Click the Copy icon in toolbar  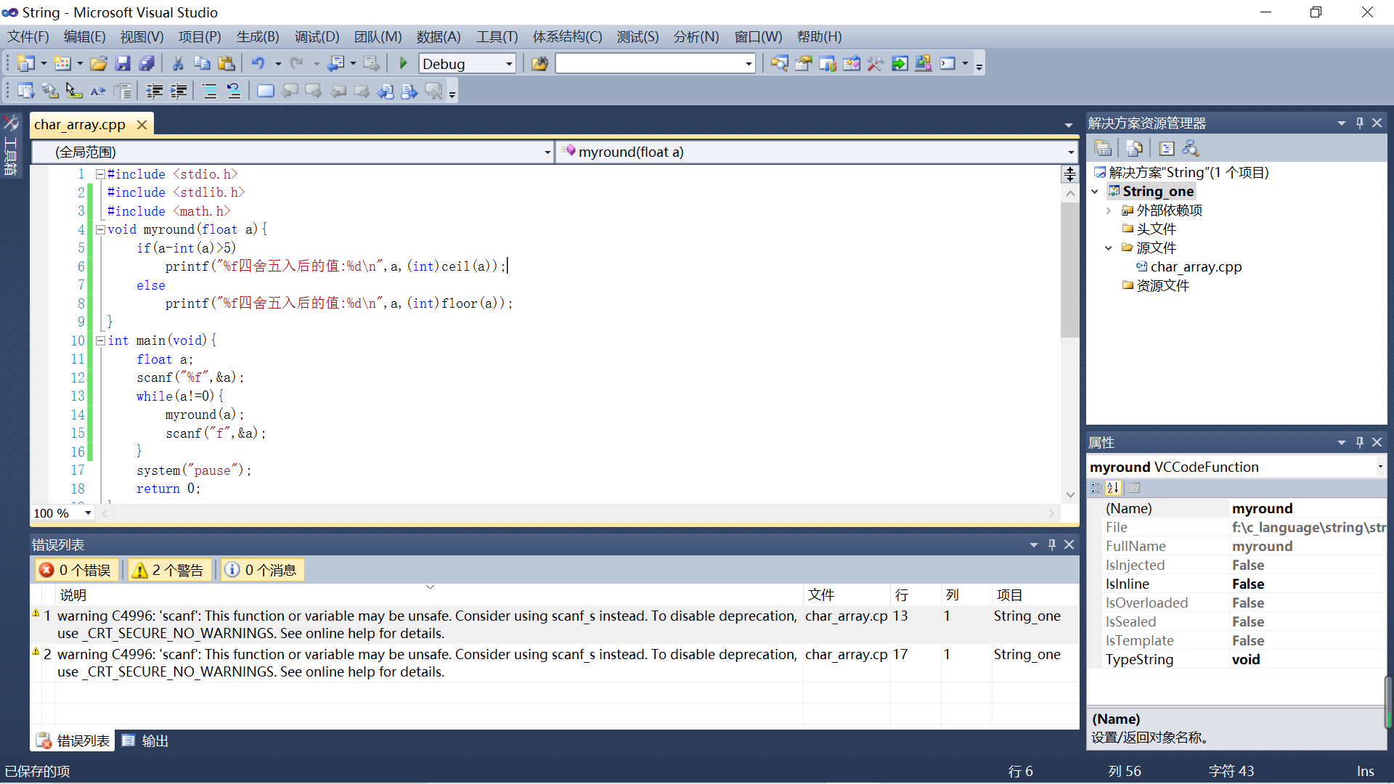point(202,64)
